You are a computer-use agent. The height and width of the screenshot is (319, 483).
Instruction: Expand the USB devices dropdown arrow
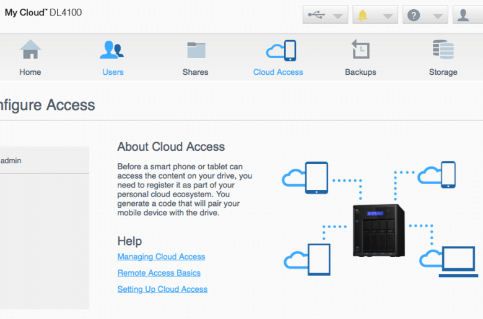click(x=338, y=16)
